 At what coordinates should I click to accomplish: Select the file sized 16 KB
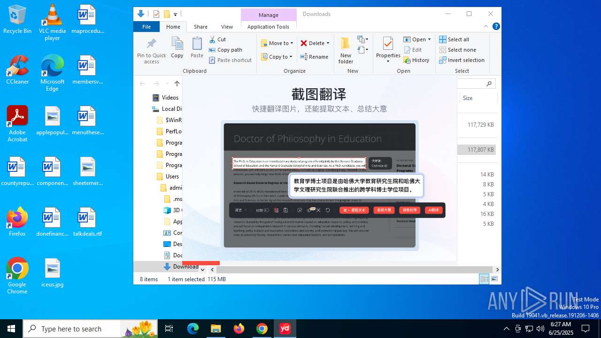[477, 214]
